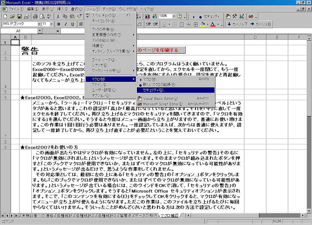Toggle Bold formatting
Viewport: 312px width, 225px height.
point(58,24)
